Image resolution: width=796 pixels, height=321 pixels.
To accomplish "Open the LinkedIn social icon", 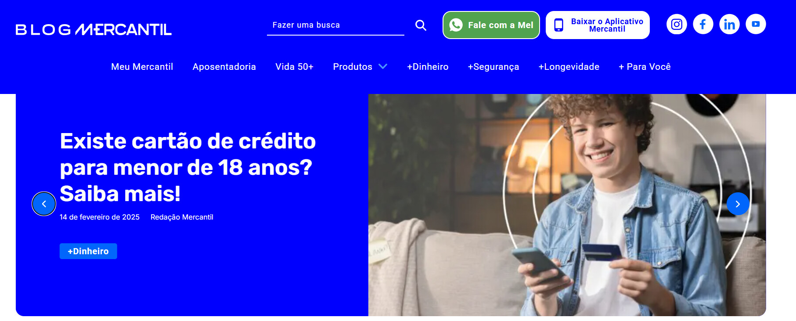I will click(x=729, y=24).
